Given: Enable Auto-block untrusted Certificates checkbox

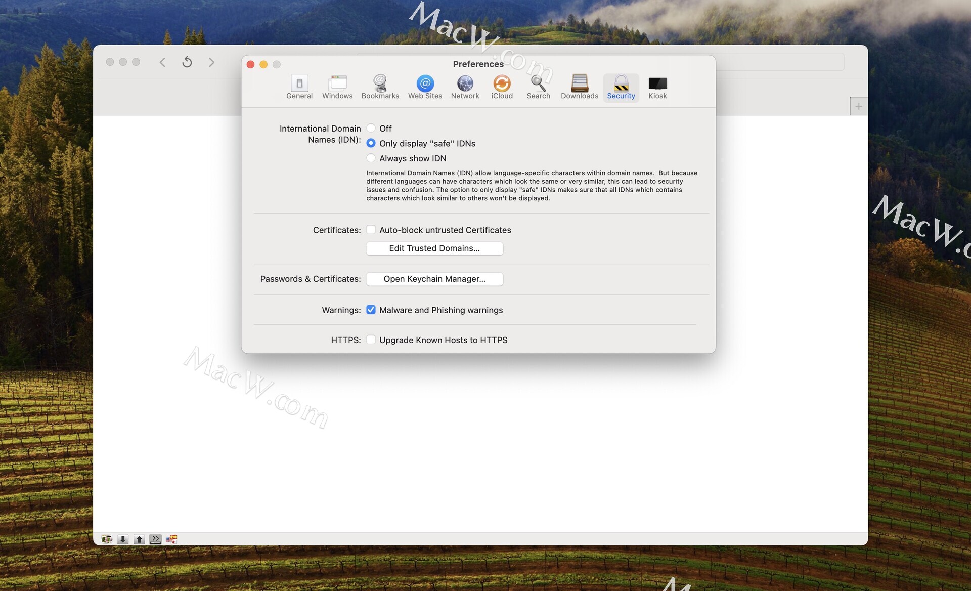Looking at the screenshot, I should tap(371, 230).
